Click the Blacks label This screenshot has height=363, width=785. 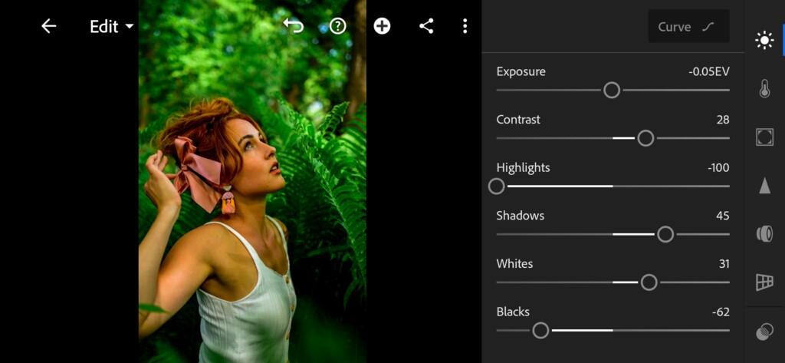pyautogui.click(x=513, y=312)
